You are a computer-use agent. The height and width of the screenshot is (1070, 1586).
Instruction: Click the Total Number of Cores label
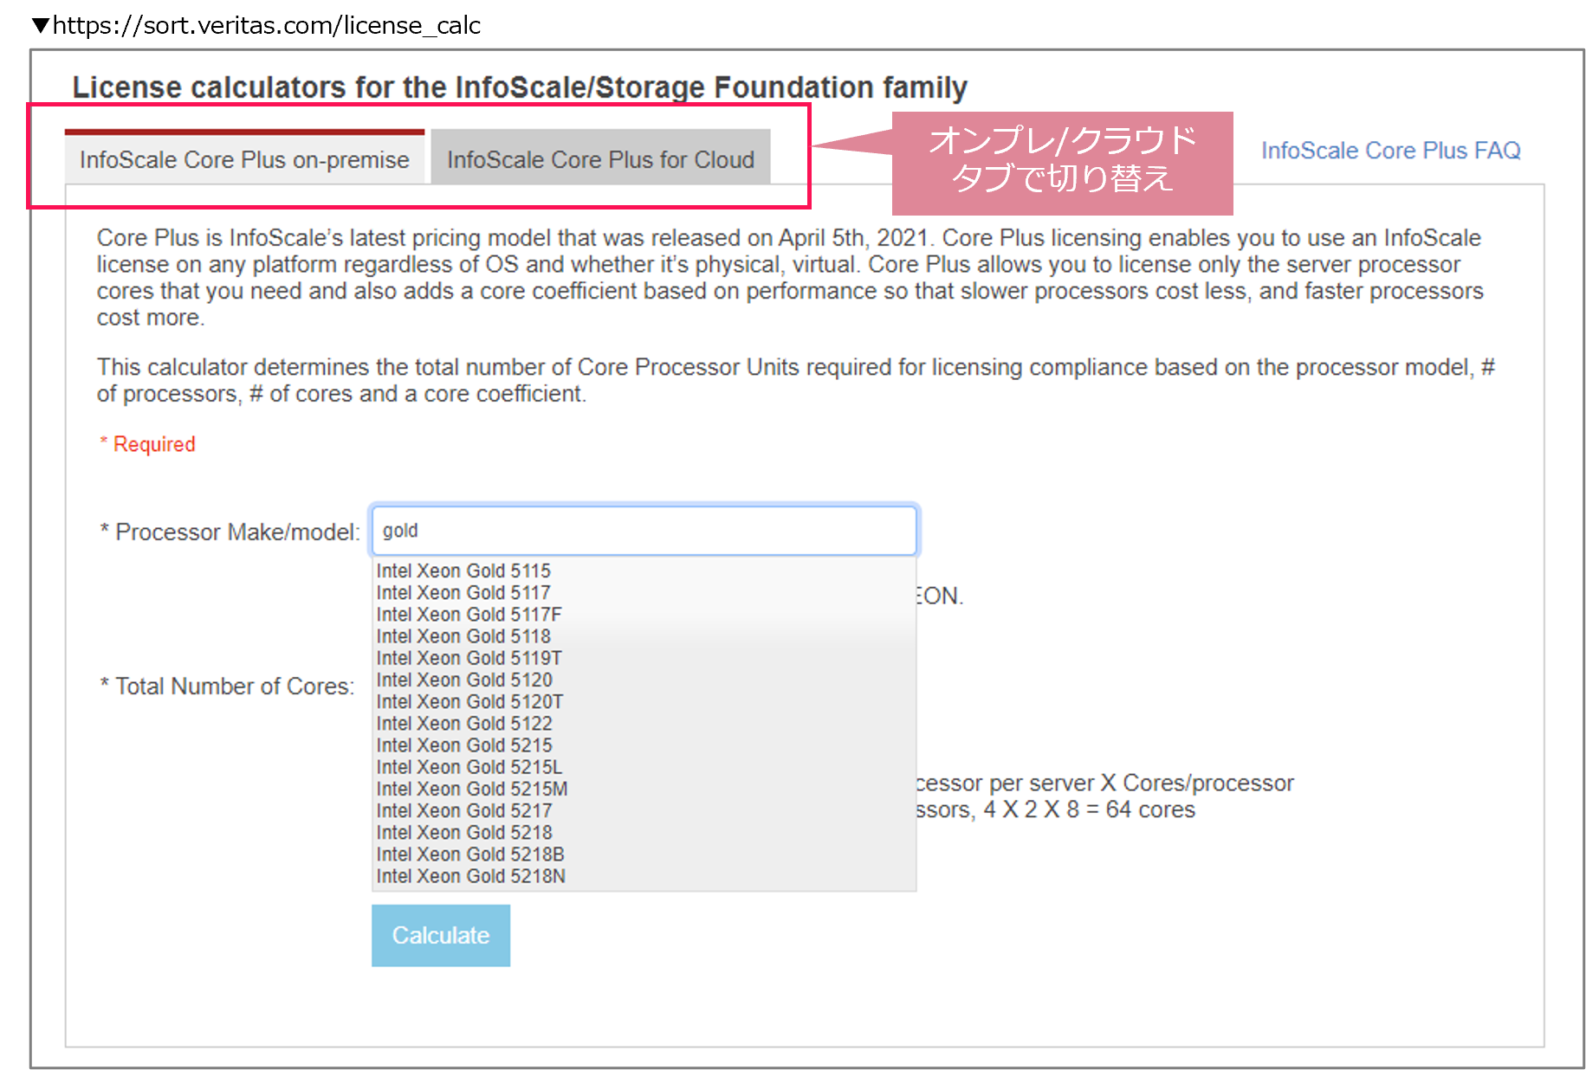[227, 686]
